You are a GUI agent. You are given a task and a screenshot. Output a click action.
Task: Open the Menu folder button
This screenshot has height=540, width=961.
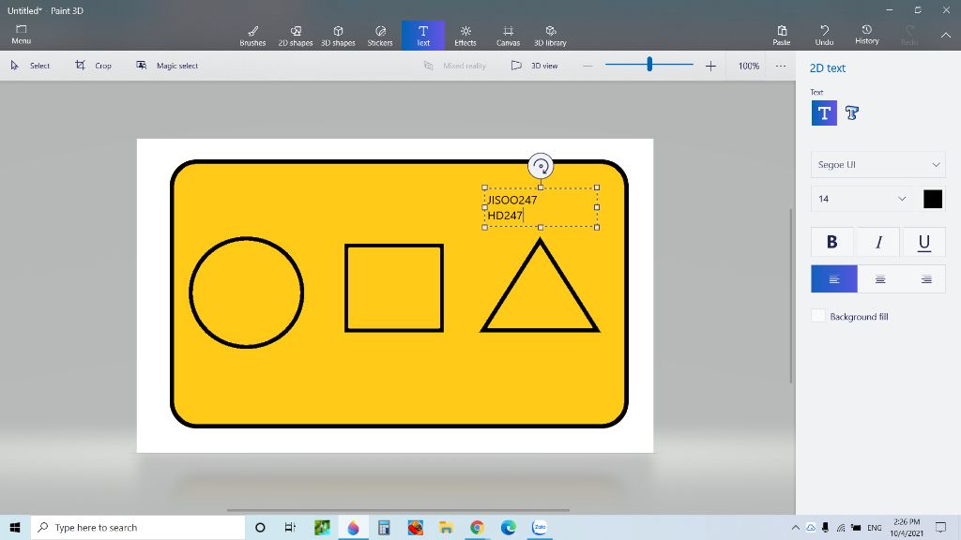coord(21,35)
